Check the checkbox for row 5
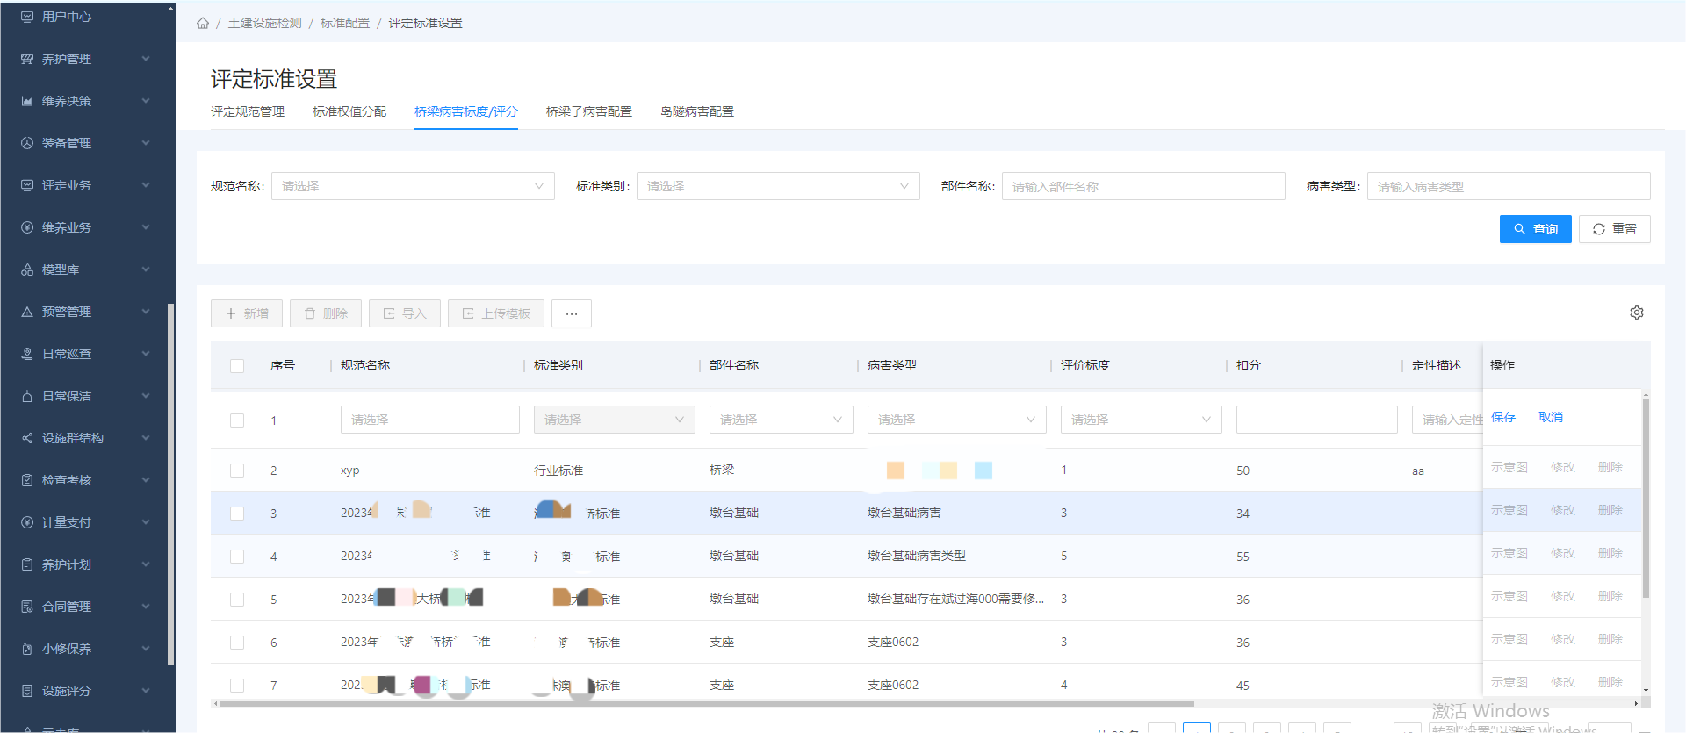 pyautogui.click(x=237, y=600)
